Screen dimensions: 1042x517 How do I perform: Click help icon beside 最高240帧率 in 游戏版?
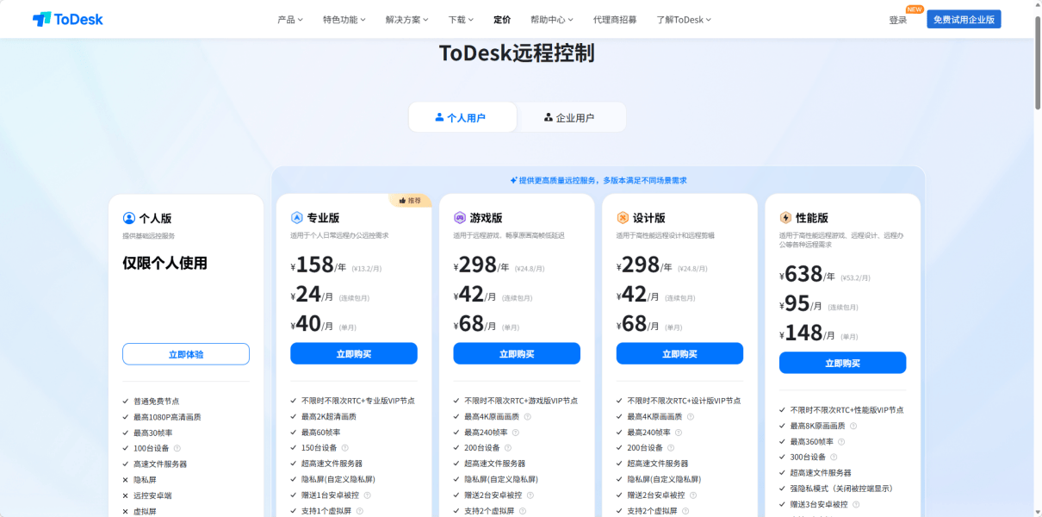pos(515,433)
